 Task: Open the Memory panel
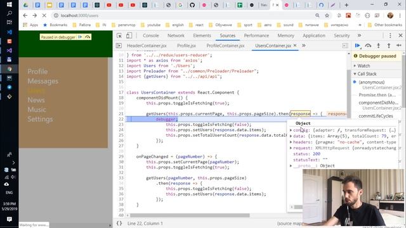tap(286, 35)
